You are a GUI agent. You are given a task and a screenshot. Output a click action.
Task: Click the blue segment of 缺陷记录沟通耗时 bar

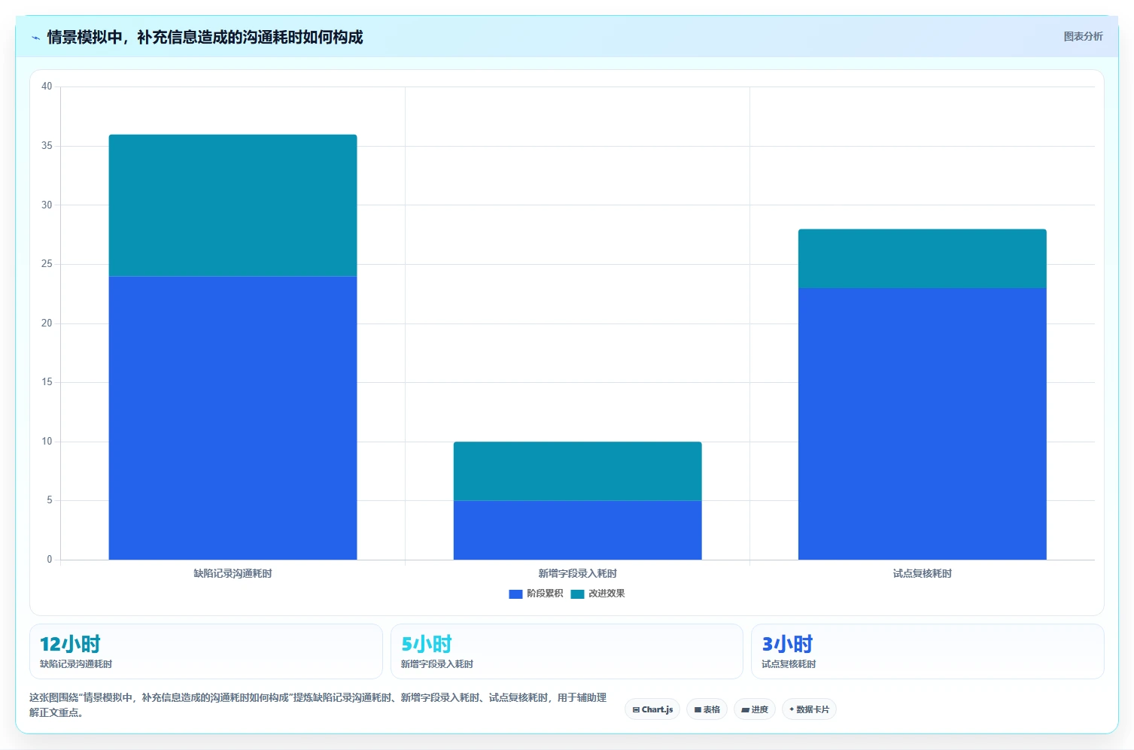pyautogui.click(x=233, y=418)
